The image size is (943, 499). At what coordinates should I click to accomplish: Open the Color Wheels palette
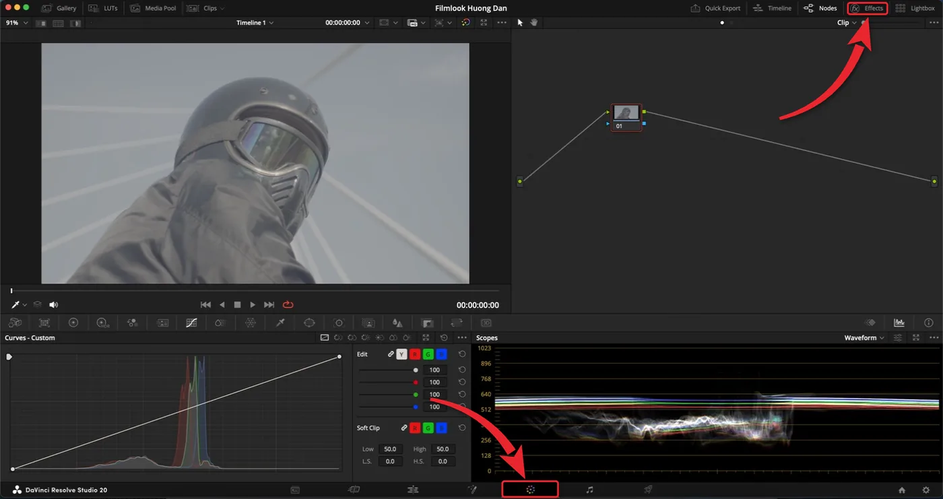pyautogui.click(x=73, y=323)
